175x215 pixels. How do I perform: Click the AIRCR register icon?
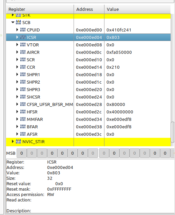tap(23, 52)
